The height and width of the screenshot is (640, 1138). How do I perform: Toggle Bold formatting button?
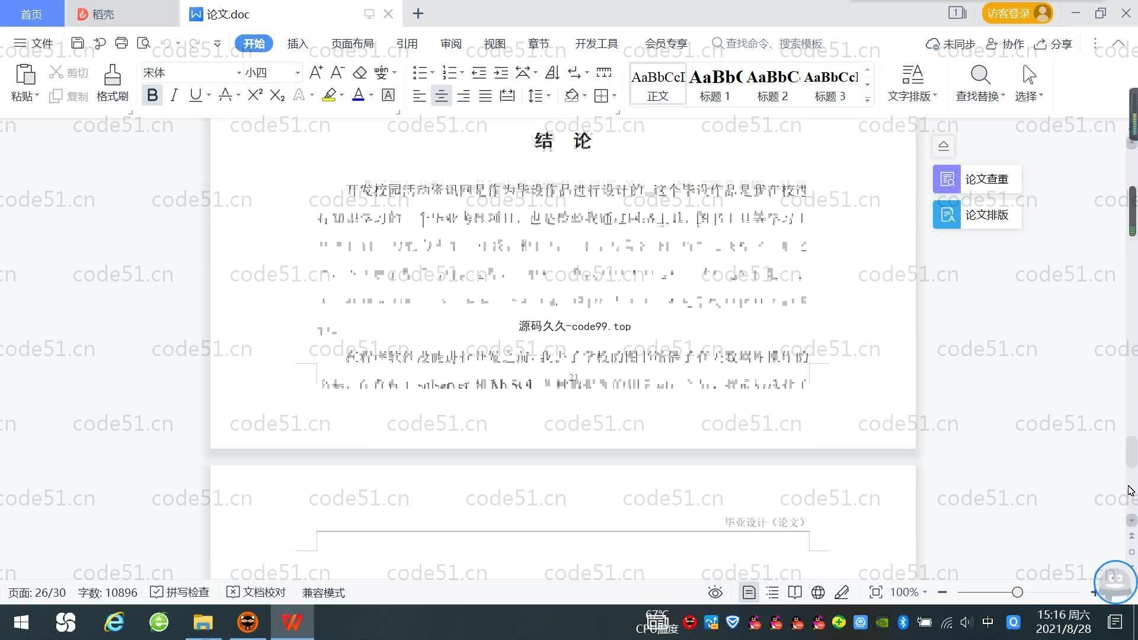[152, 95]
